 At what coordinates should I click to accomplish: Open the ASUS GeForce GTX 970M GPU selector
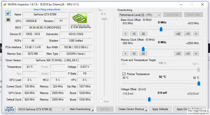41,109
